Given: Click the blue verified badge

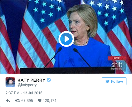Looking at the screenshot, I should pyautogui.click(x=49, y=80).
